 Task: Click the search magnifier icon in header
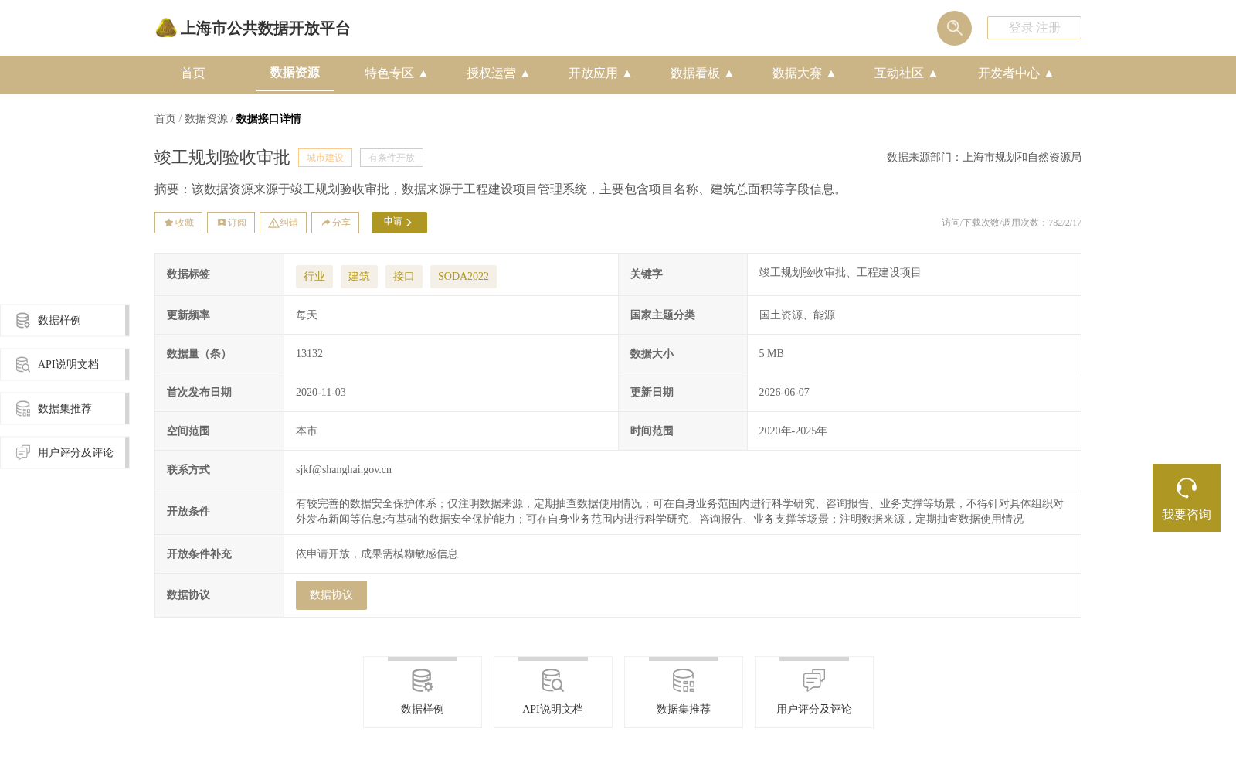tap(954, 28)
